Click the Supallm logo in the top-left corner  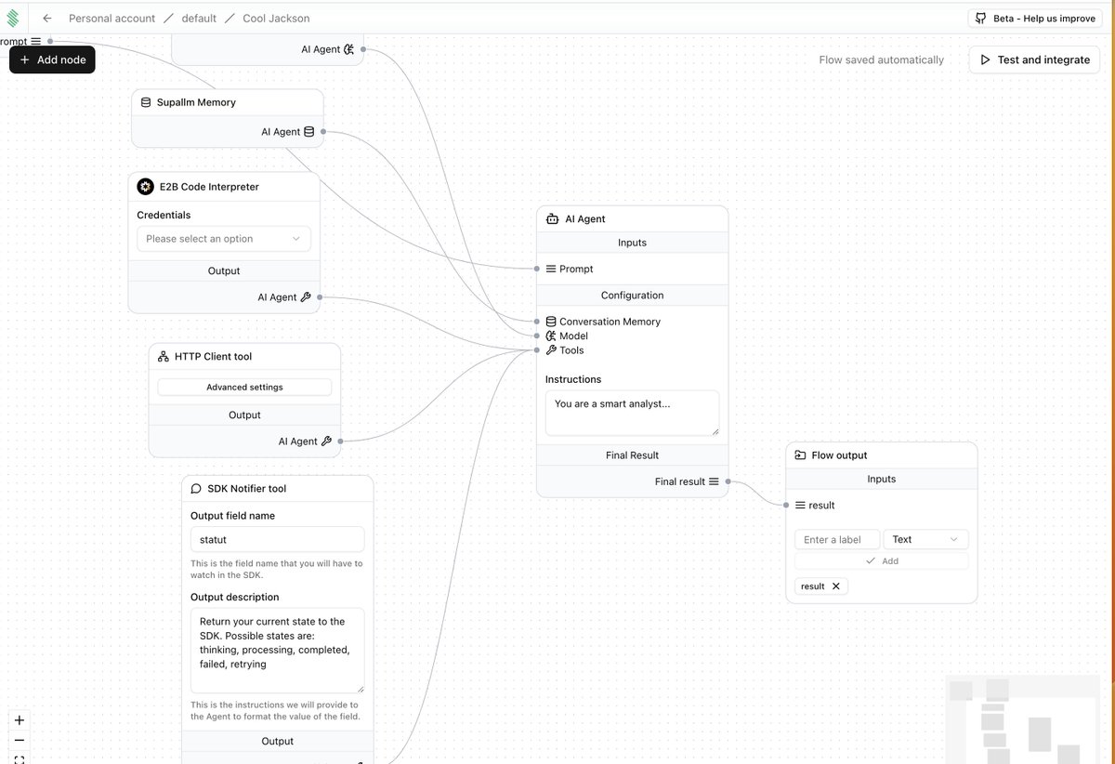(13, 18)
